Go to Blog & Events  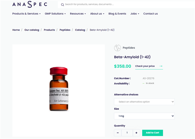tap(117, 14)
